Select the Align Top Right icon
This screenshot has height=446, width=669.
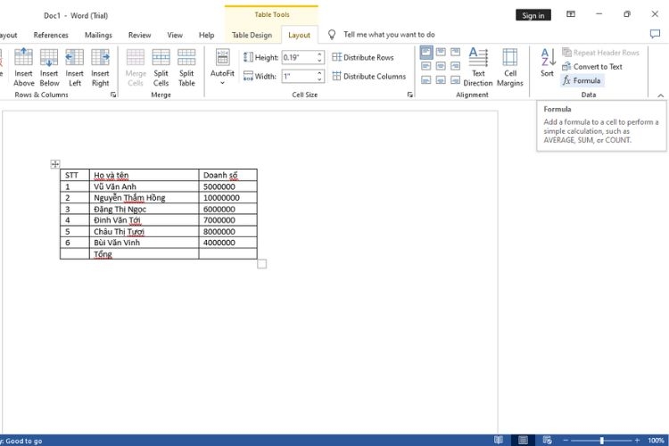(455, 52)
